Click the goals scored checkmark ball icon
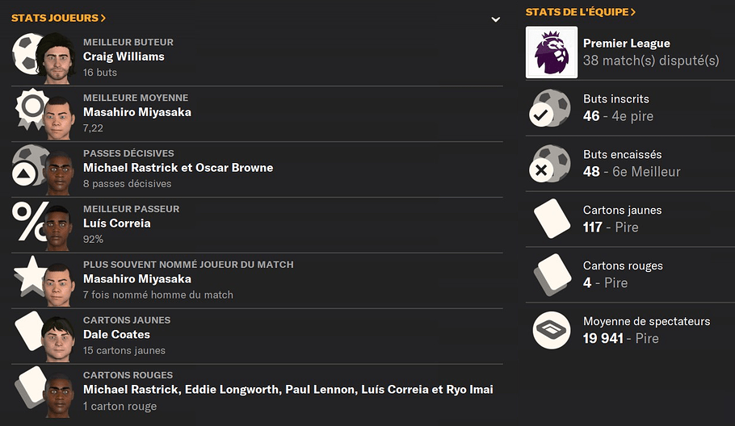The width and height of the screenshot is (735, 426). [550, 109]
